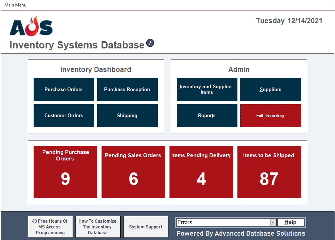
Task: Open Inventory and Supplier Items
Action: [207, 90]
